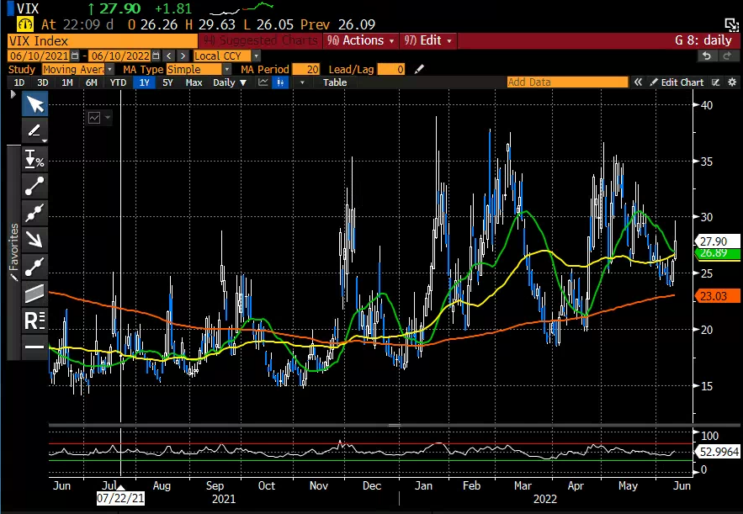Switch to line chart type icon
Image resolution: width=743 pixels, height=514 pixels.
point(263,82)
